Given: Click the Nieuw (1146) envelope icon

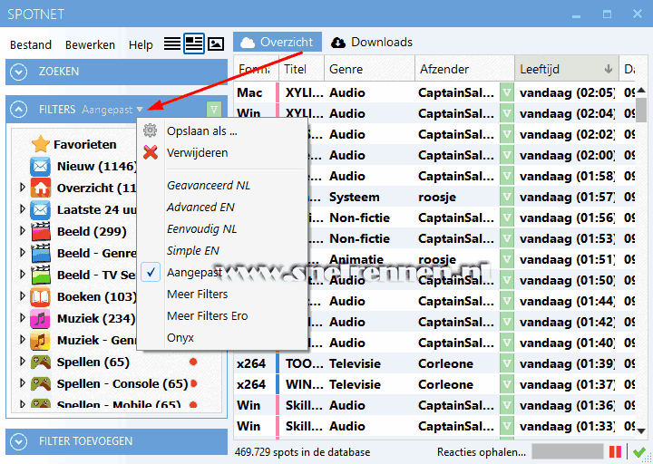Looking at the screenshot, I should [41, 167].
